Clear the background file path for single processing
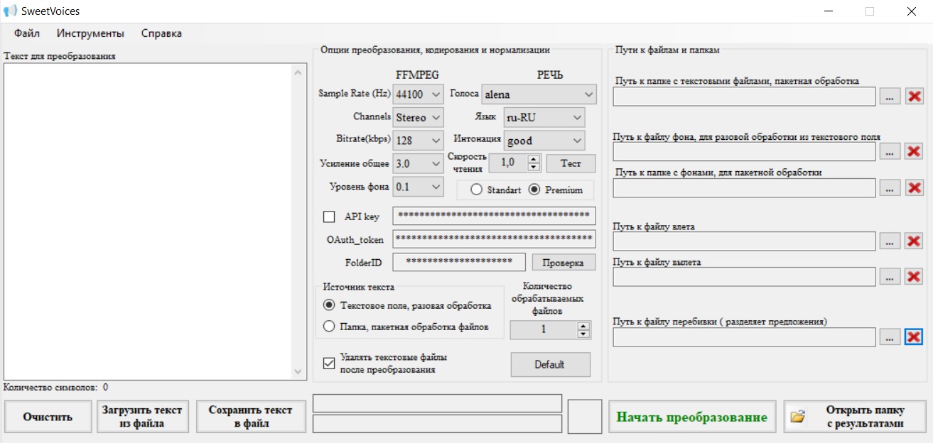Image resolution: width=933 pixels, height=443 pixels. 914,151
